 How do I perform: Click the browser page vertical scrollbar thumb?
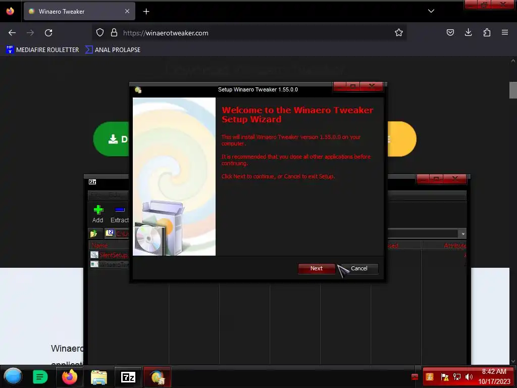pyautogui.click(x=513, y=90)
